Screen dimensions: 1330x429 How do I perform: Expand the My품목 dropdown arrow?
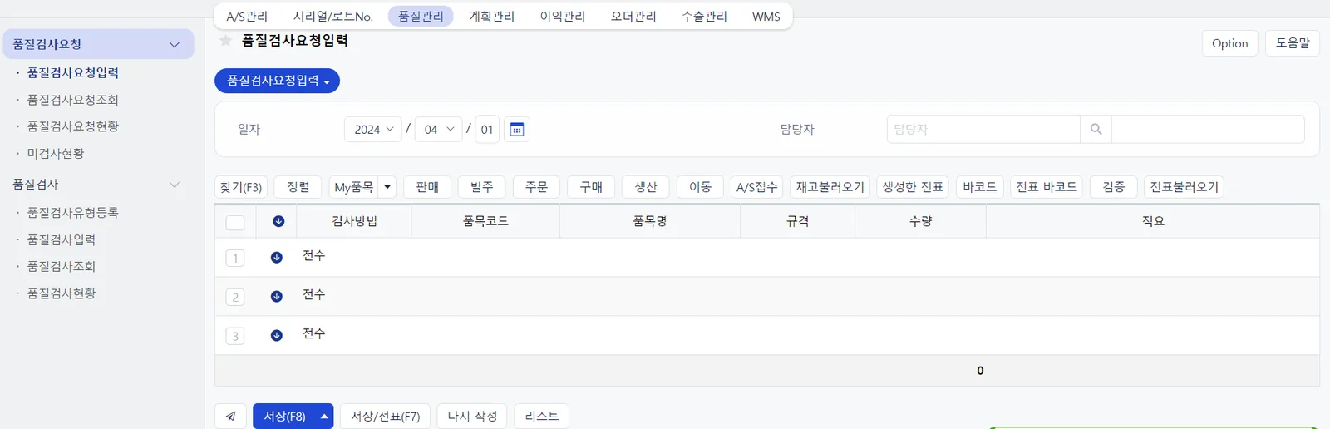(x=387, y=187)
